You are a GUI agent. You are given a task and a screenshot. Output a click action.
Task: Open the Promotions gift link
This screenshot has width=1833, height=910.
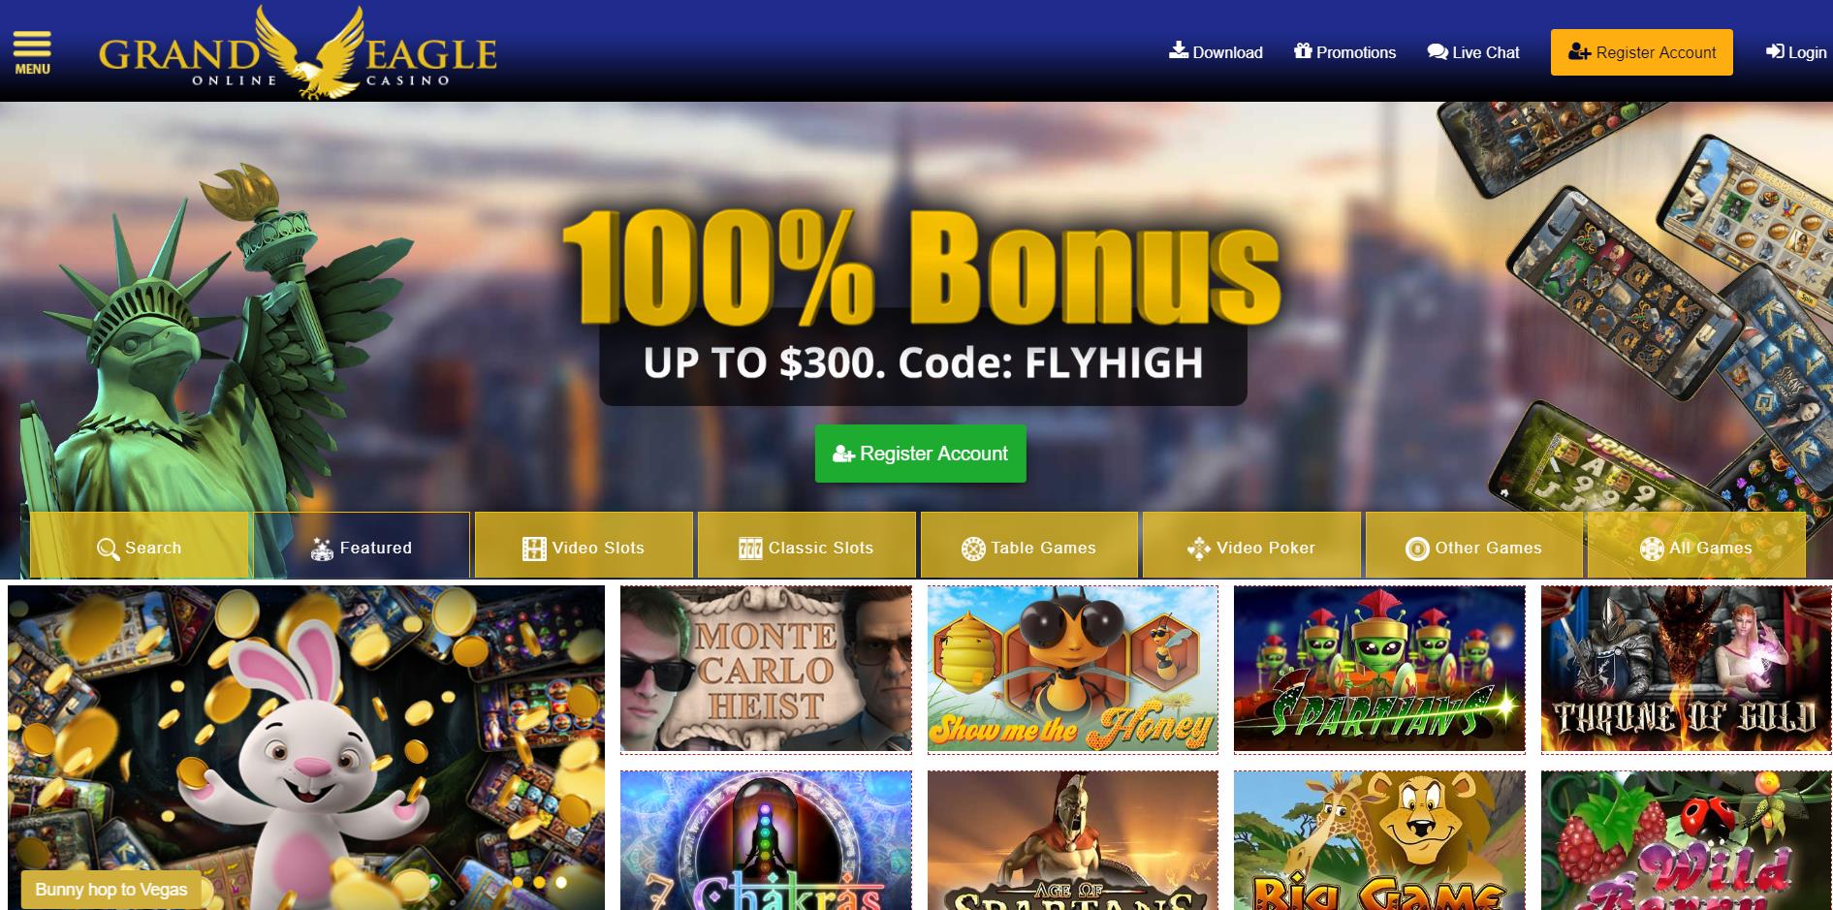click(1344, 52)
